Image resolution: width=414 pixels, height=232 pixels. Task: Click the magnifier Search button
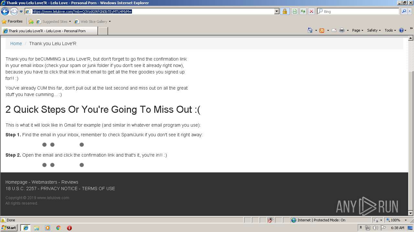click(404, 11)
